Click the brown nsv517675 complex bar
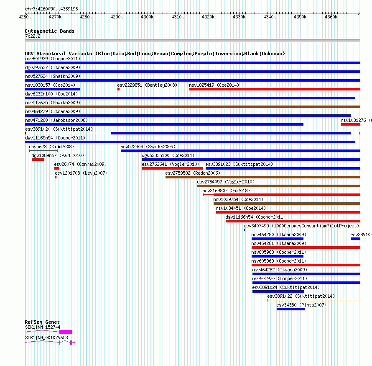The width and height of the screenshot is (372, 366). click(192, 107)
